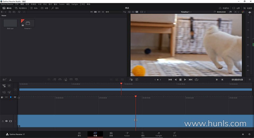Click the Place on Top edit icon

coord(71,79)
